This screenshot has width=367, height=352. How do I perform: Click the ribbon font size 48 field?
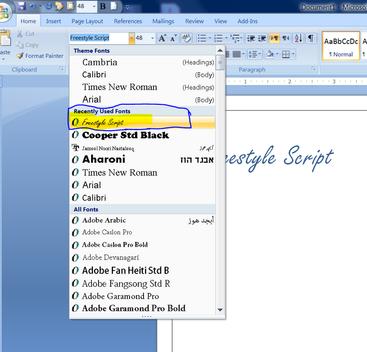coord(142,38)
